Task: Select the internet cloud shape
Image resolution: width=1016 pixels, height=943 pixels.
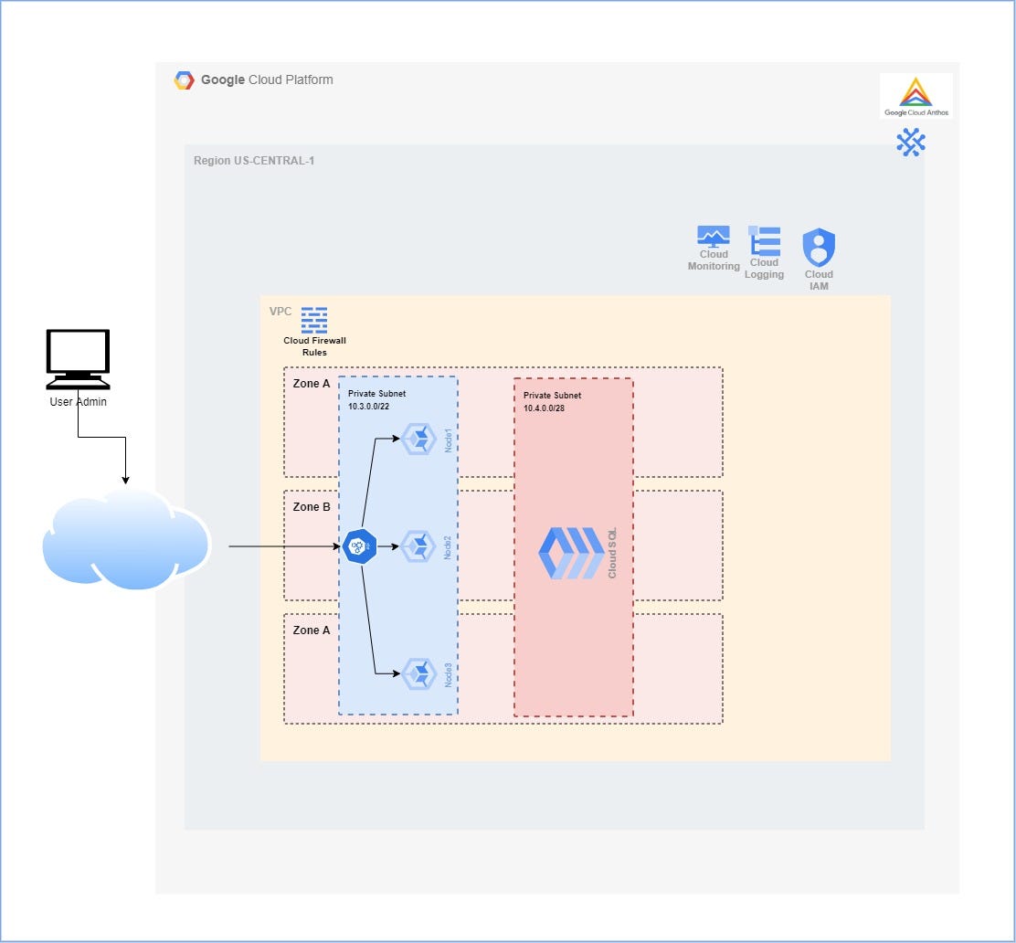Action: click(x=125, y=544)
